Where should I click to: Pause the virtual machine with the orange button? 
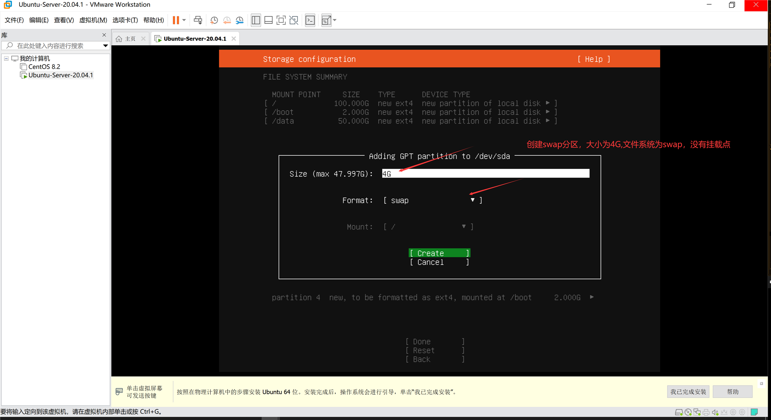176,20
